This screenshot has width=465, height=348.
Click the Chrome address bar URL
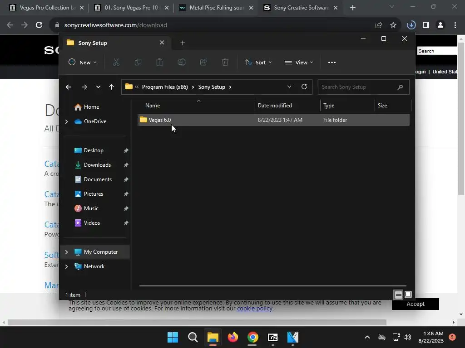tap(116, 25)
